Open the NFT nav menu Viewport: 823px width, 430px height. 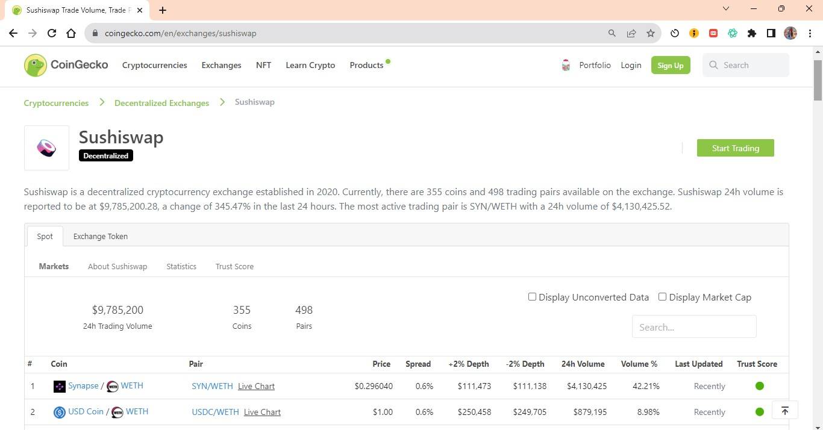click(263, 65)
